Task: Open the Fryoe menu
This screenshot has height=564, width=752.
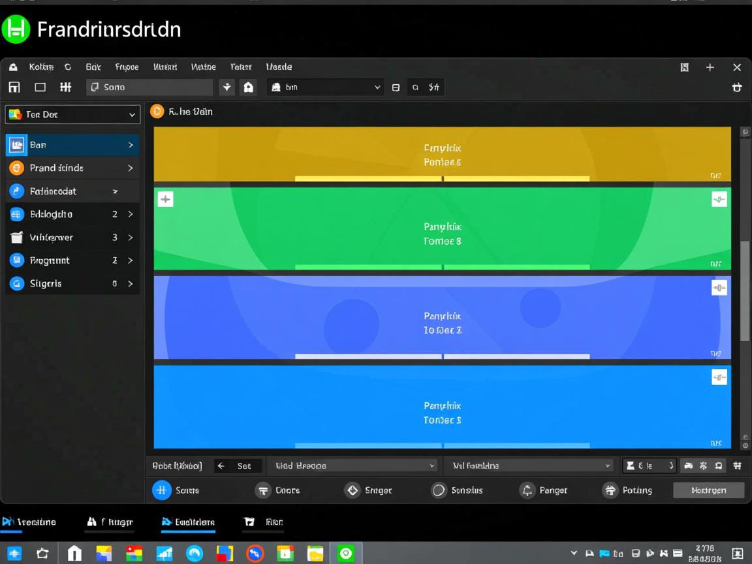Action: [x=127, y=67]
